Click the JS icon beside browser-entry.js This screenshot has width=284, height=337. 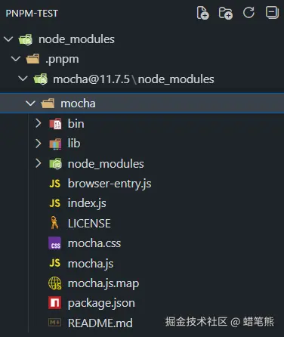55,184
